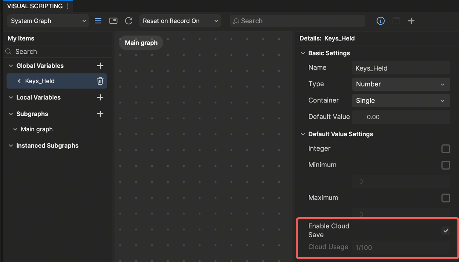Open the Container dropdown set to Single
The height and width of the screenshot is (262, 459).
pyautogui.click(x=401, y=101)
